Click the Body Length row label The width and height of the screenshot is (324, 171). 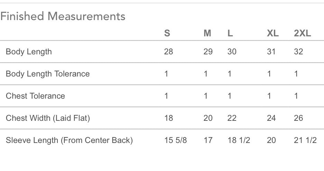(29, 52)
